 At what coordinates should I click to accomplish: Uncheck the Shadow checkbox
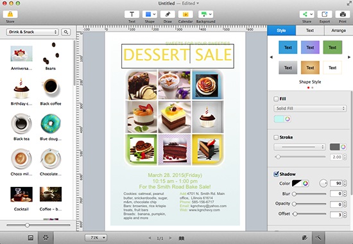276,174
